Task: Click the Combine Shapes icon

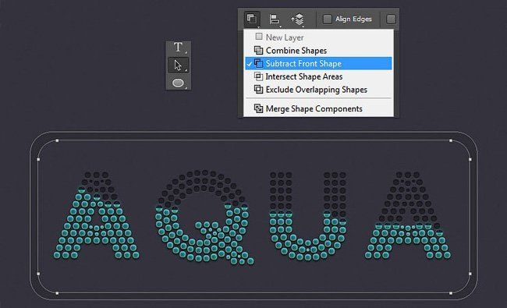Action: click(x=258, y=51)
